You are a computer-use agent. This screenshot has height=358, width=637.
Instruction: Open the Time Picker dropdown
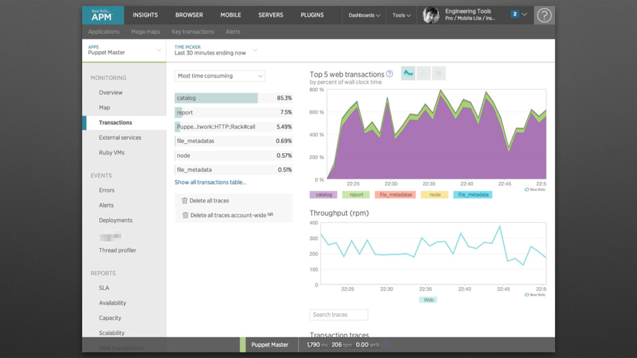(216, 50)
